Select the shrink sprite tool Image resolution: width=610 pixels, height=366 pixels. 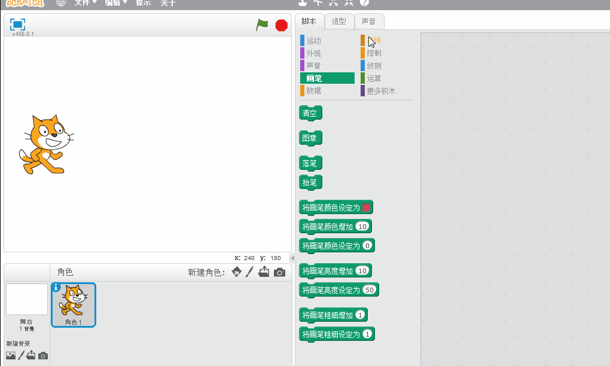(349, 2)
